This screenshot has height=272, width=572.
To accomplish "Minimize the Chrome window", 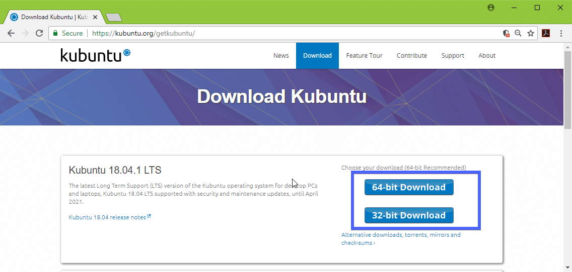I will pos(514,7).
